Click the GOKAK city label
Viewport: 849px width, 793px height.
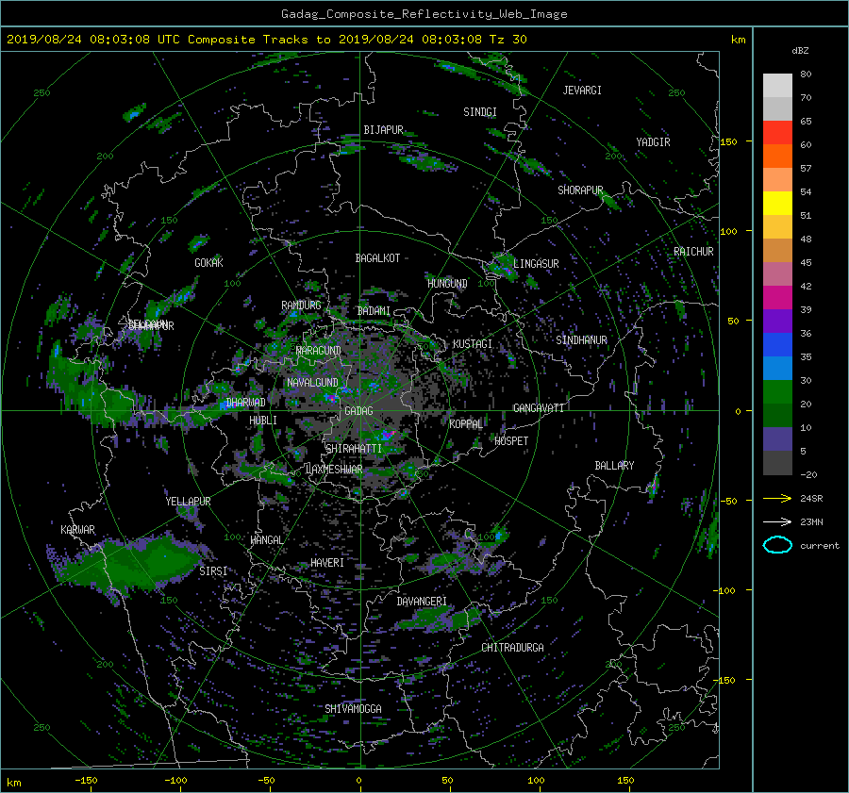tap(208, 262)
